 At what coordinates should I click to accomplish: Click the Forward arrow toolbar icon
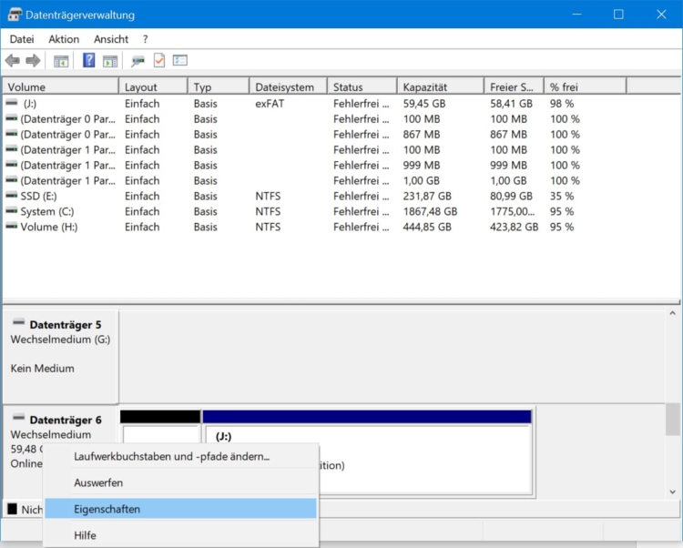pos(33,61)
